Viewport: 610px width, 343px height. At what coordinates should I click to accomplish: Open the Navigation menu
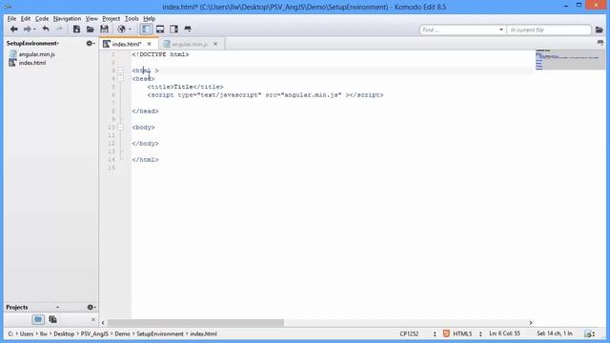click(x=67, y=19)
